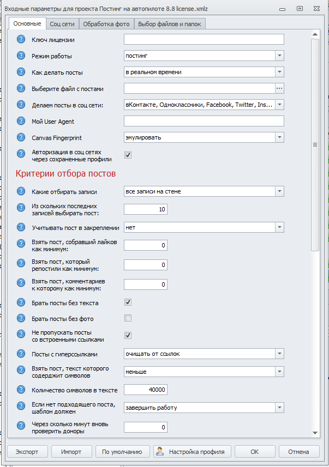
Task: Click browse ellipsis button for файл с постами
Action: pyautogui.click(x=279, y=88)
